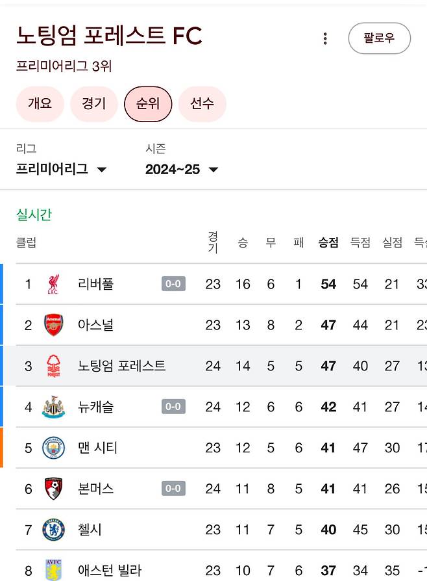The width and height of the screenshot is (427, 581).
Task: Click the Arsenal club crest icon
Action: (54, 325)
